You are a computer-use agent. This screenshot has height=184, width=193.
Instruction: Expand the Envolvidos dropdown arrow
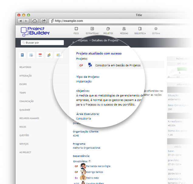90,161
